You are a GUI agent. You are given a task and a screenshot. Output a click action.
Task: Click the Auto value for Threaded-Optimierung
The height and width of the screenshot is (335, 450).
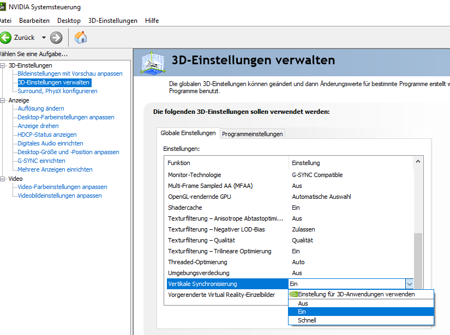click(x=298, y=262)
